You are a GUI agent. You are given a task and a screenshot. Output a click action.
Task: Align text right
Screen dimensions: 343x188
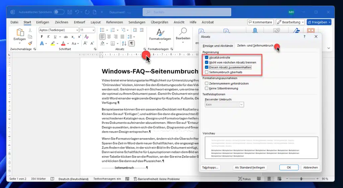(116, 37)
